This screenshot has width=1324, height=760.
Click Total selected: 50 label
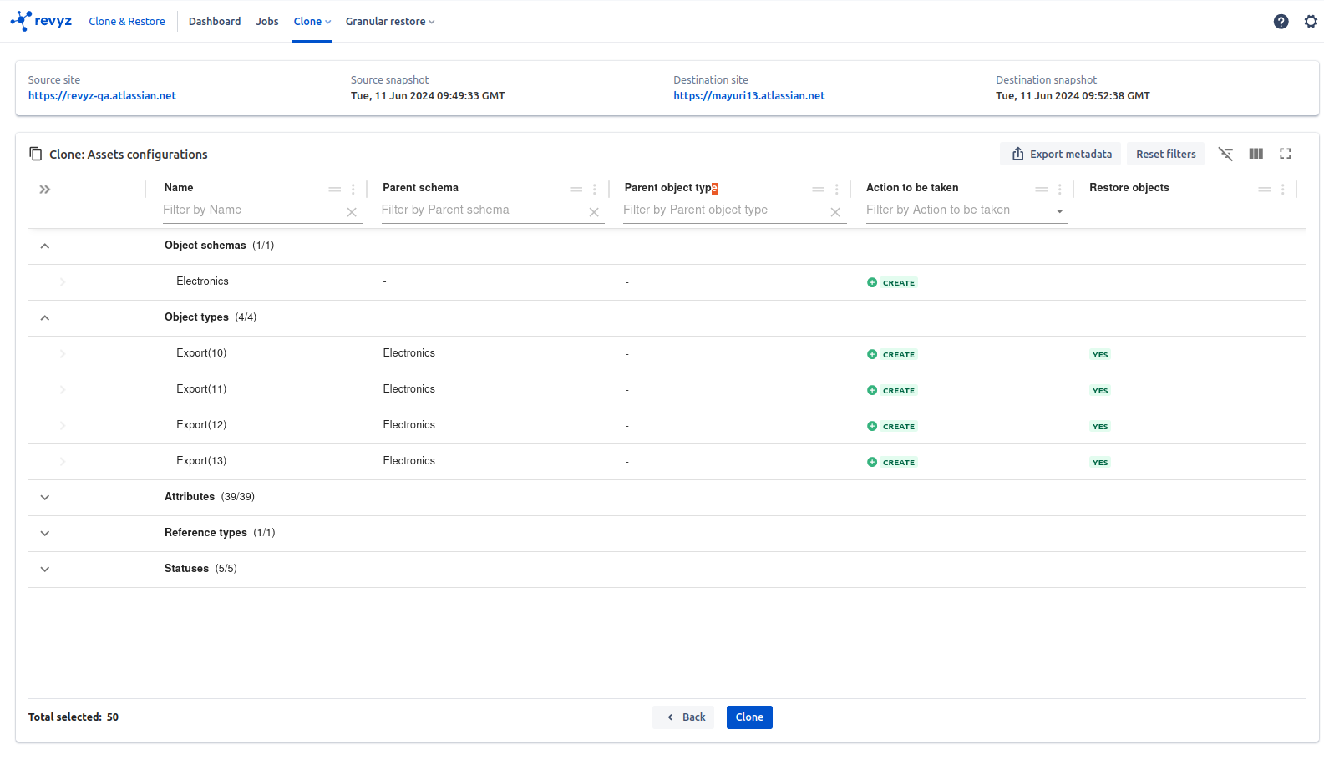tap(74, 717)
